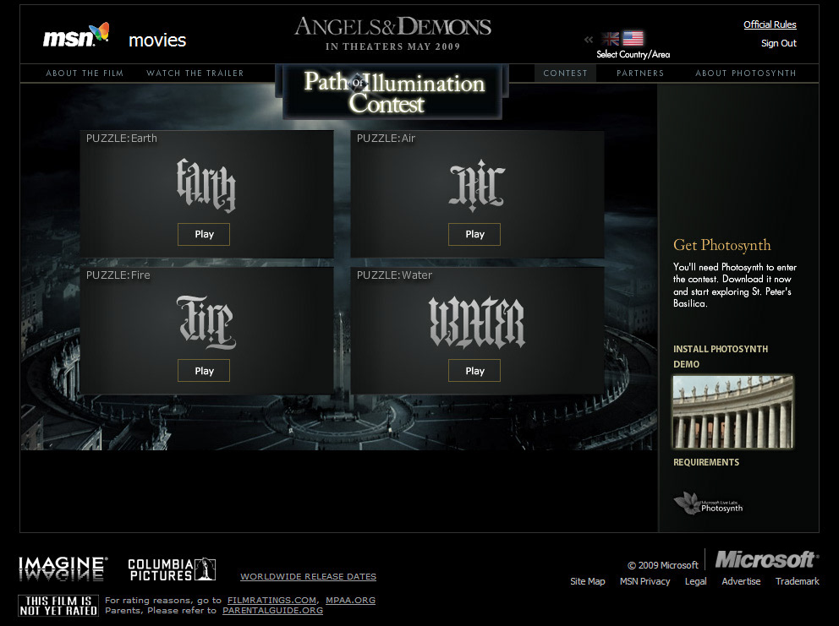
Task: Open the MSN Privacy link
Action: coord(644,581)
